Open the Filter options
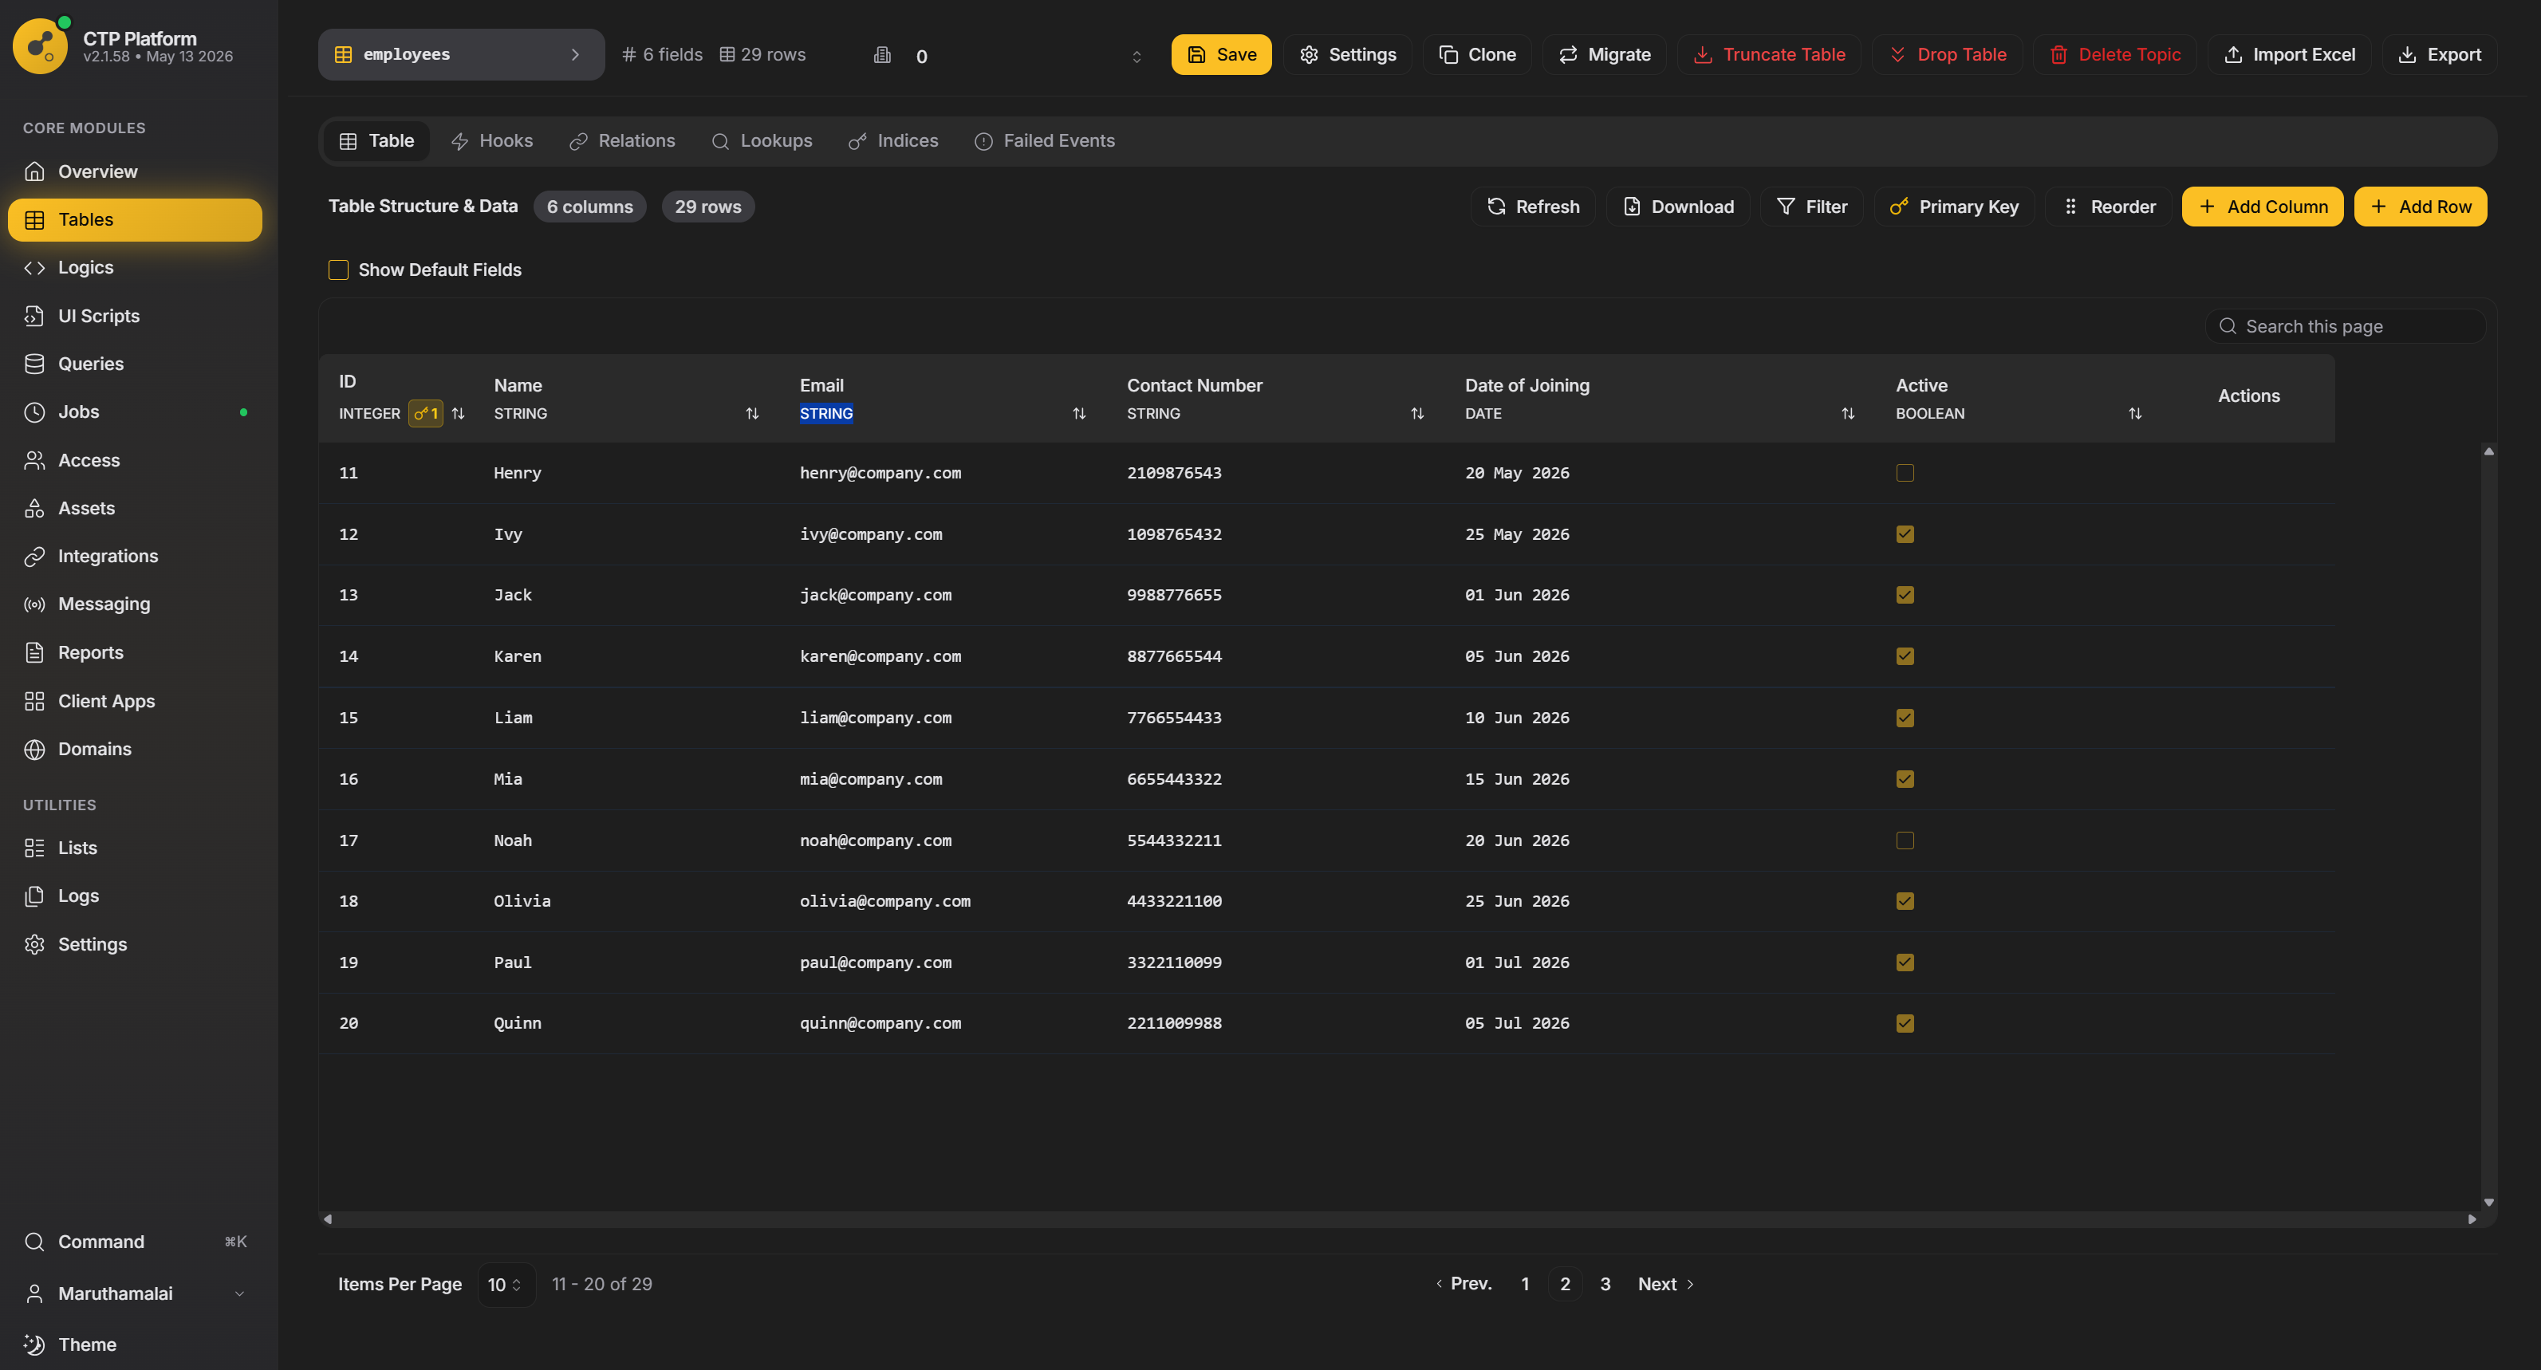 (1812, 207)
